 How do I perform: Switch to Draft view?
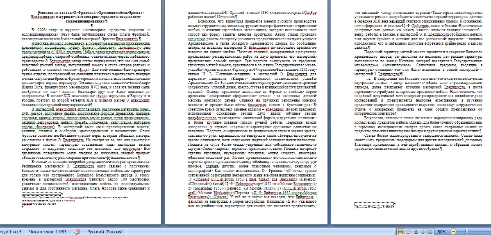point(430,232)
